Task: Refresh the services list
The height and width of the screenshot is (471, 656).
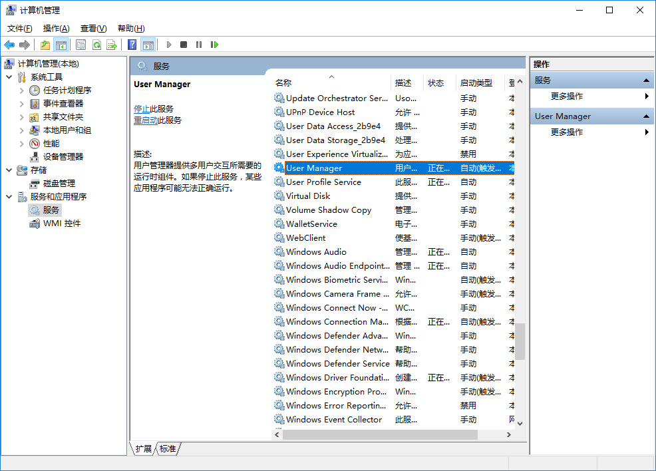Action: coord(96,45)
